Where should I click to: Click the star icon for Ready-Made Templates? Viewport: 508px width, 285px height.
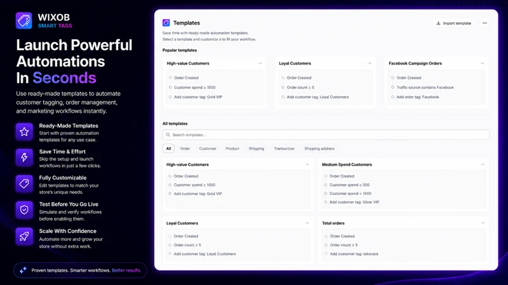[24, 132]
